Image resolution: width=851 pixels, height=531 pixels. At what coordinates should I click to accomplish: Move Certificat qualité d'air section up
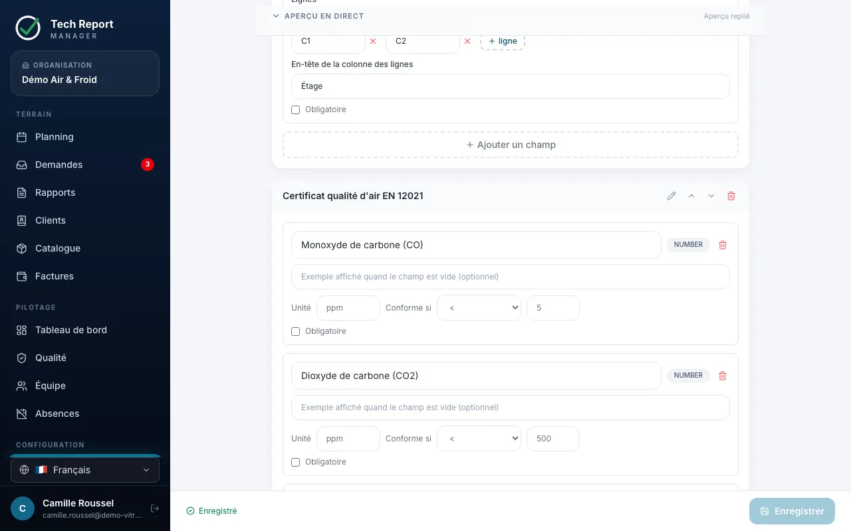point(691,196)
